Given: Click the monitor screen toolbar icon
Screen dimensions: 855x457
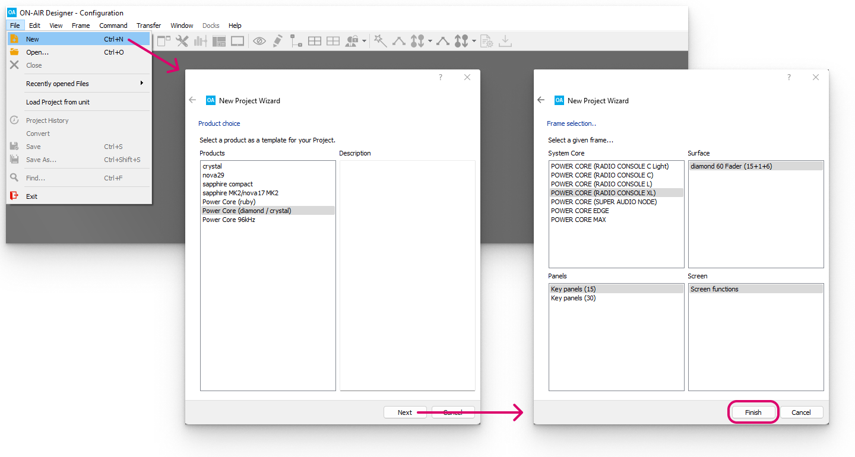Looking at the screenshot, I should pyautogui.click(x=237, y=41).
